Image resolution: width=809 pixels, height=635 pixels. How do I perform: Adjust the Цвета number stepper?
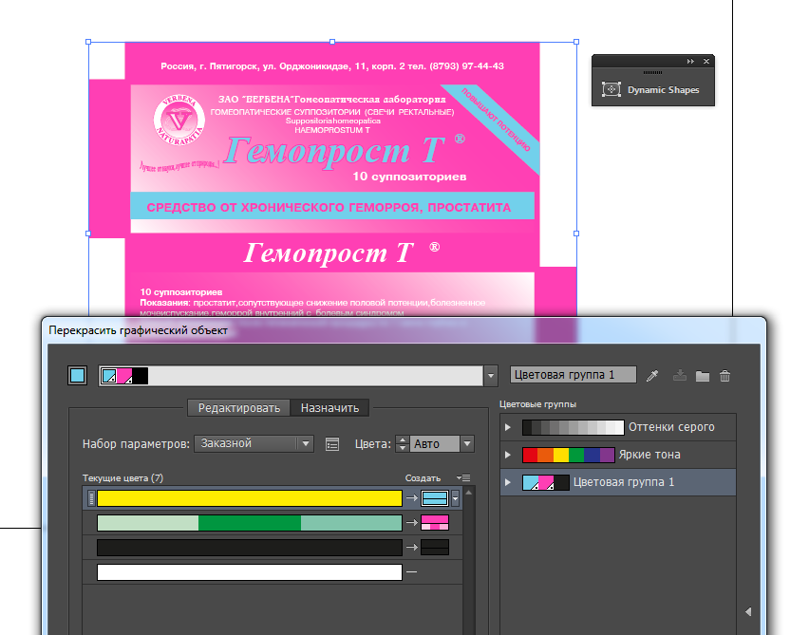pyautogui.click(x=402, y=443)
